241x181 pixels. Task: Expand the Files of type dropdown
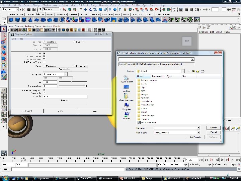[x=198, y=132]
